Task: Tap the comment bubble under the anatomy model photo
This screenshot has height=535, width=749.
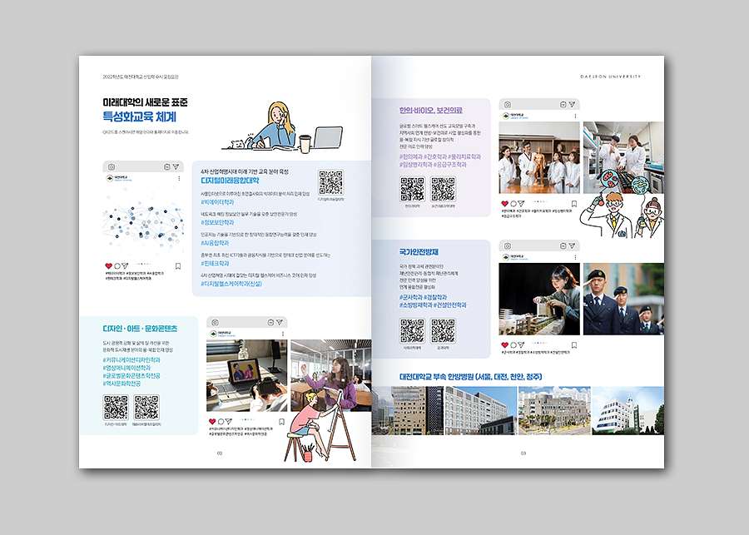Action: (513, 204)
